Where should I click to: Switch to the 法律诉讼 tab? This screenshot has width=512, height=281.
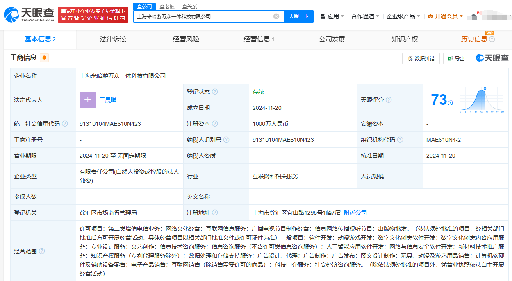113,39
